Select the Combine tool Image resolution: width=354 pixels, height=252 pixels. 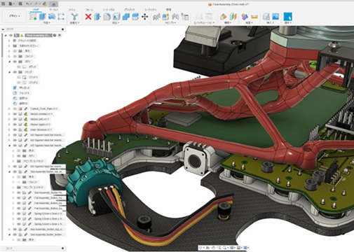(x=126, y=17)
